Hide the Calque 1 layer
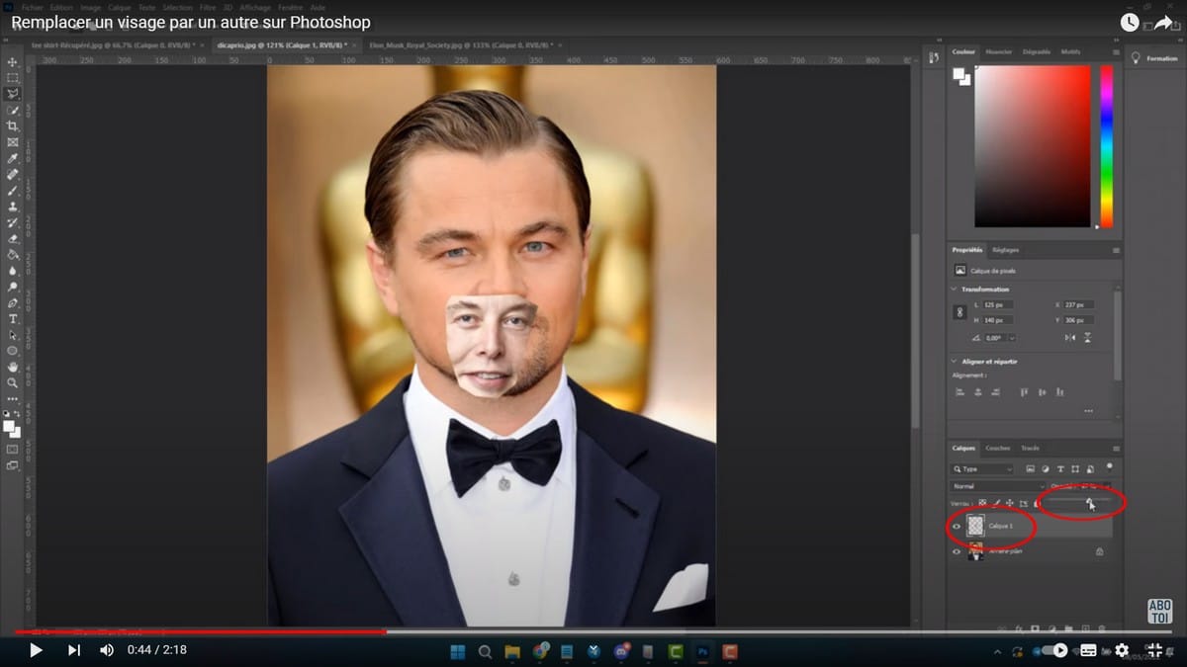This screenshot has height=667, width=1187. (957, 527)
